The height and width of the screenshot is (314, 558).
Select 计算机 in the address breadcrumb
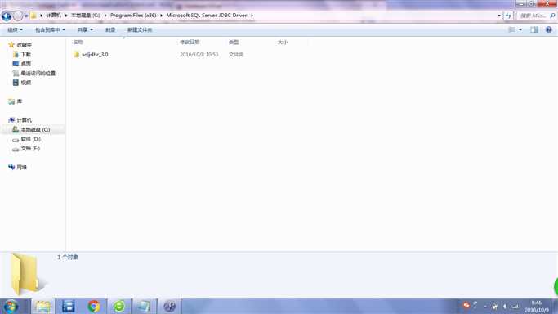pos(53,16)
